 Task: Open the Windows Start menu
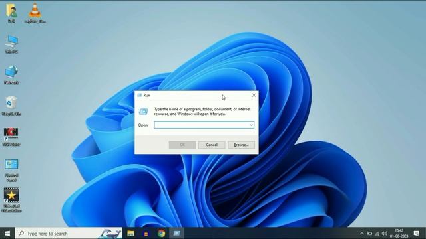click(x=7, y=233)
